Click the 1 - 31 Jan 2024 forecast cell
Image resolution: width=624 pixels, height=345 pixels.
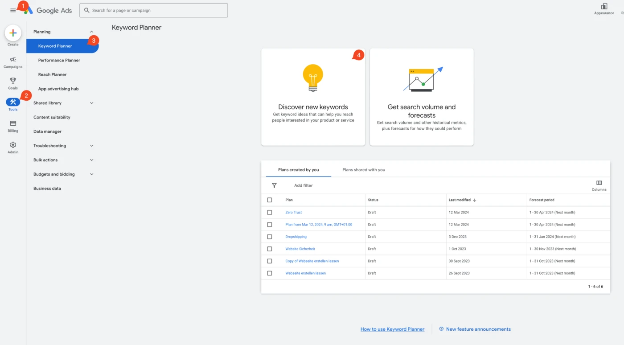(552, 237)
